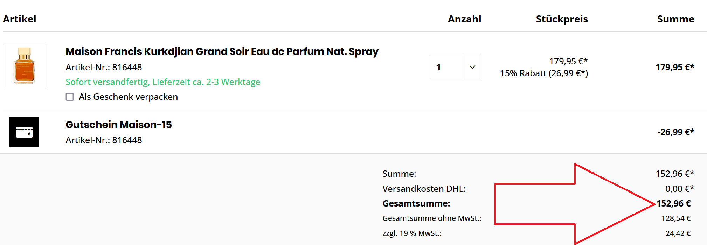The image size is (707, 245).
Task: Click the orange perfume bottle thumbnail
Action: click(25, 66)
